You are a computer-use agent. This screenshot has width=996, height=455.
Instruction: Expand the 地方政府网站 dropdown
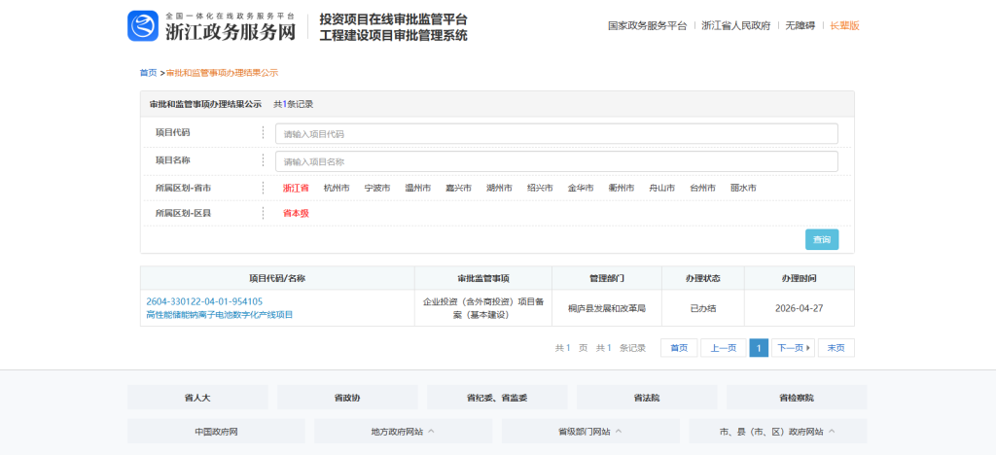[x=403, y=432]
